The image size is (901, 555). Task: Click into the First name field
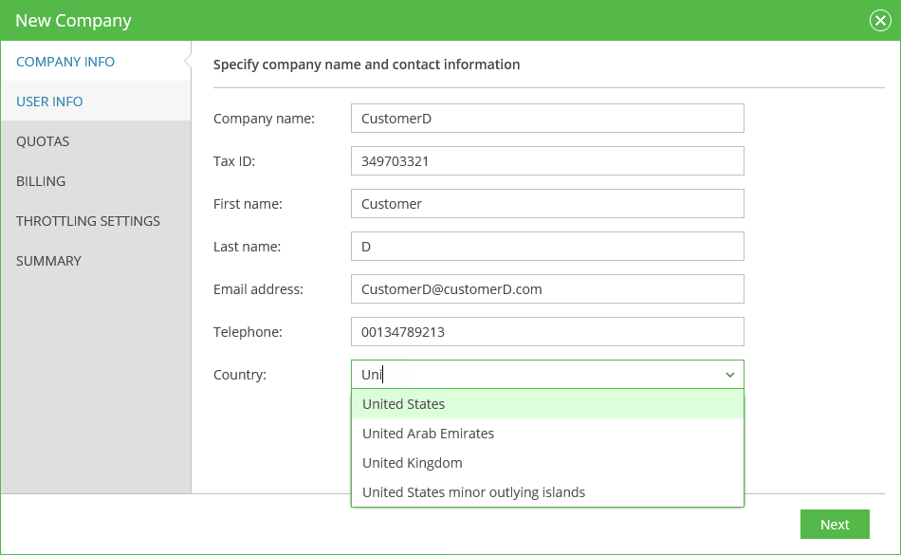click(x=546, y=204)
